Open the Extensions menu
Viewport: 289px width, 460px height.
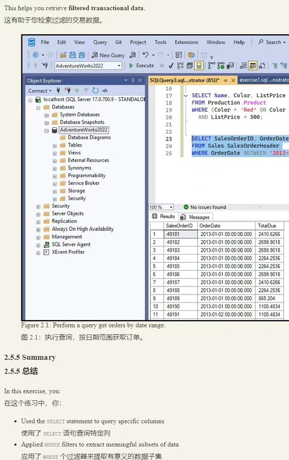[187, 42]
